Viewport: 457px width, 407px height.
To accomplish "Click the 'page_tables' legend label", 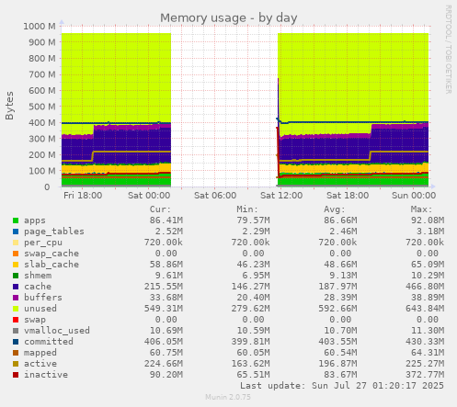I will (54, 232).
